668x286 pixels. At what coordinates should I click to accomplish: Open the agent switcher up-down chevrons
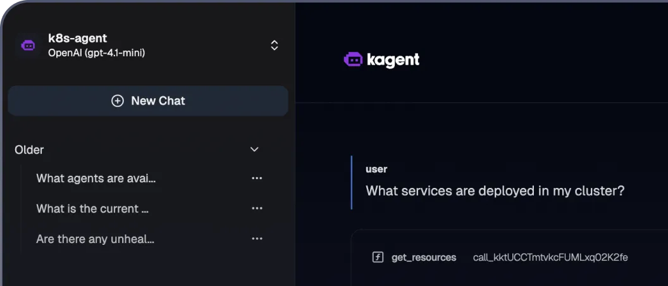(275, 46)
